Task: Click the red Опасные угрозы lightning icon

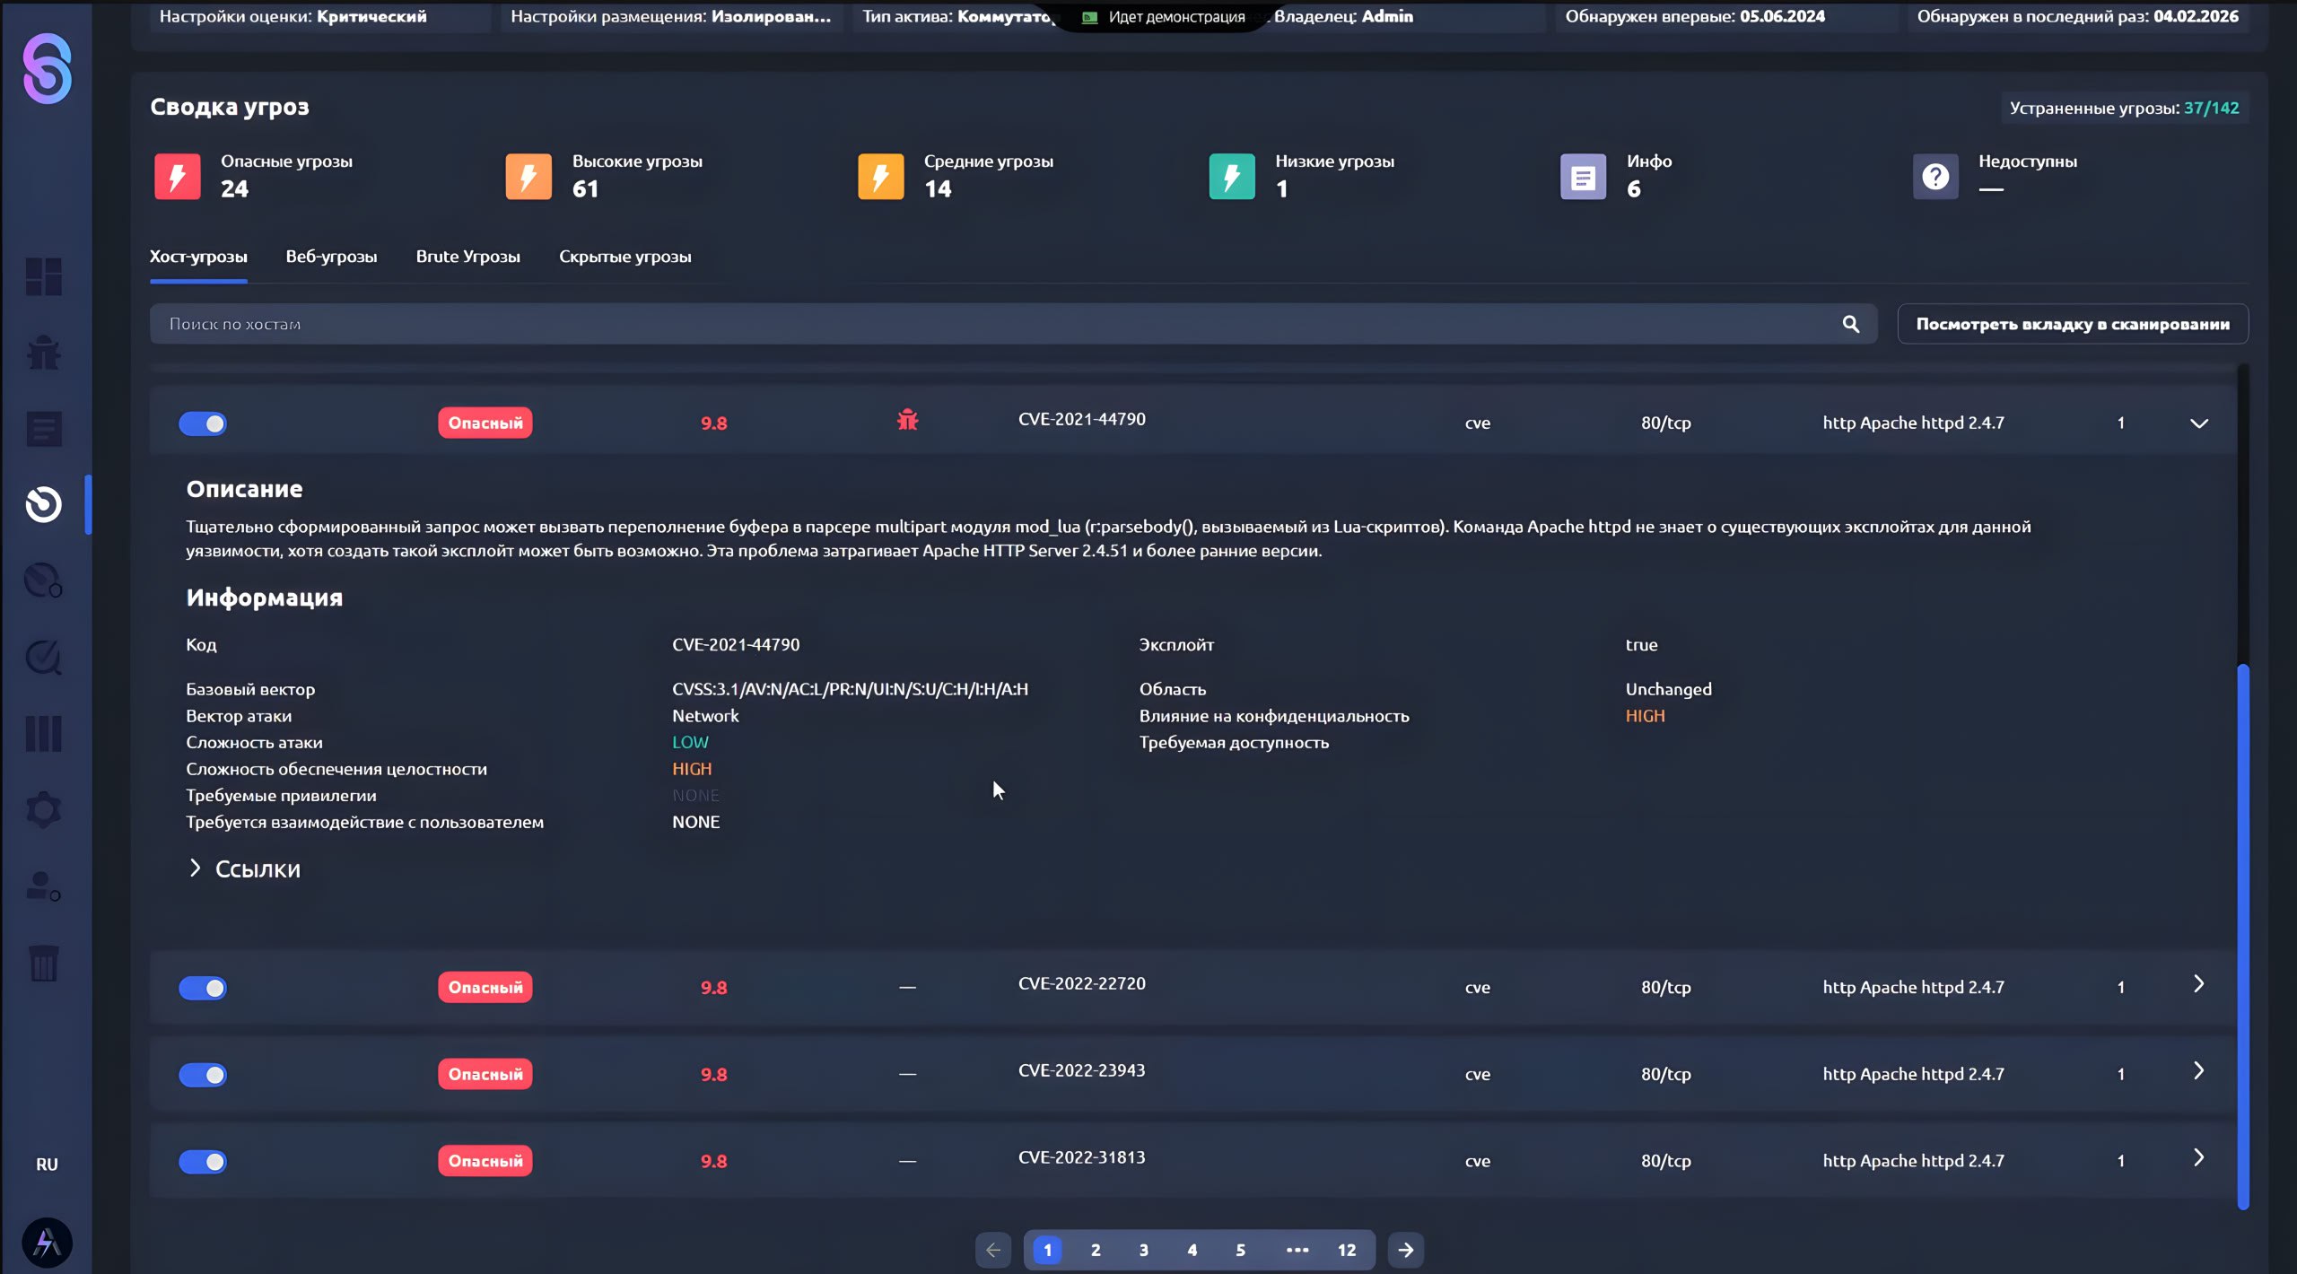Action: (177, 176)
